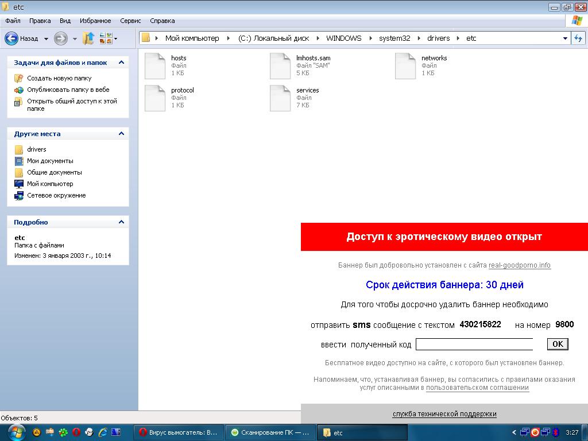The width and height of the screenshot is (588, 441).
Task: Click the code entry field in banner
Action: tap(474, 345)
